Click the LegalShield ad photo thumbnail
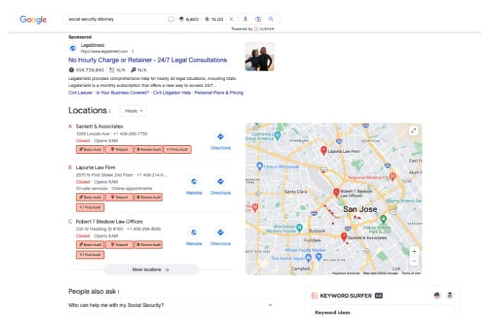Image resolution: width=488 pixels, height=333 pixels. (x=259, y=56)
